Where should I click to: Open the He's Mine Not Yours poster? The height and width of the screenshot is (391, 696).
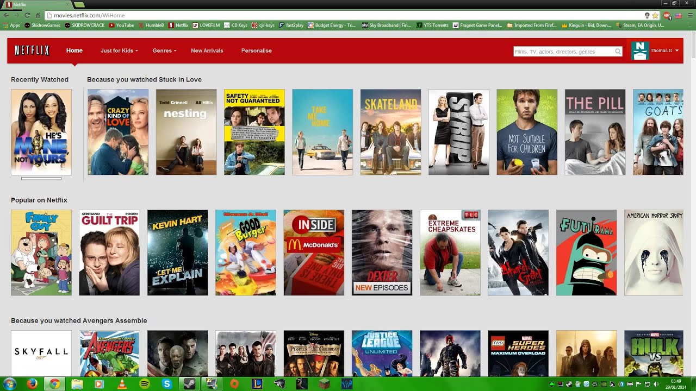[x=41, y=132]
